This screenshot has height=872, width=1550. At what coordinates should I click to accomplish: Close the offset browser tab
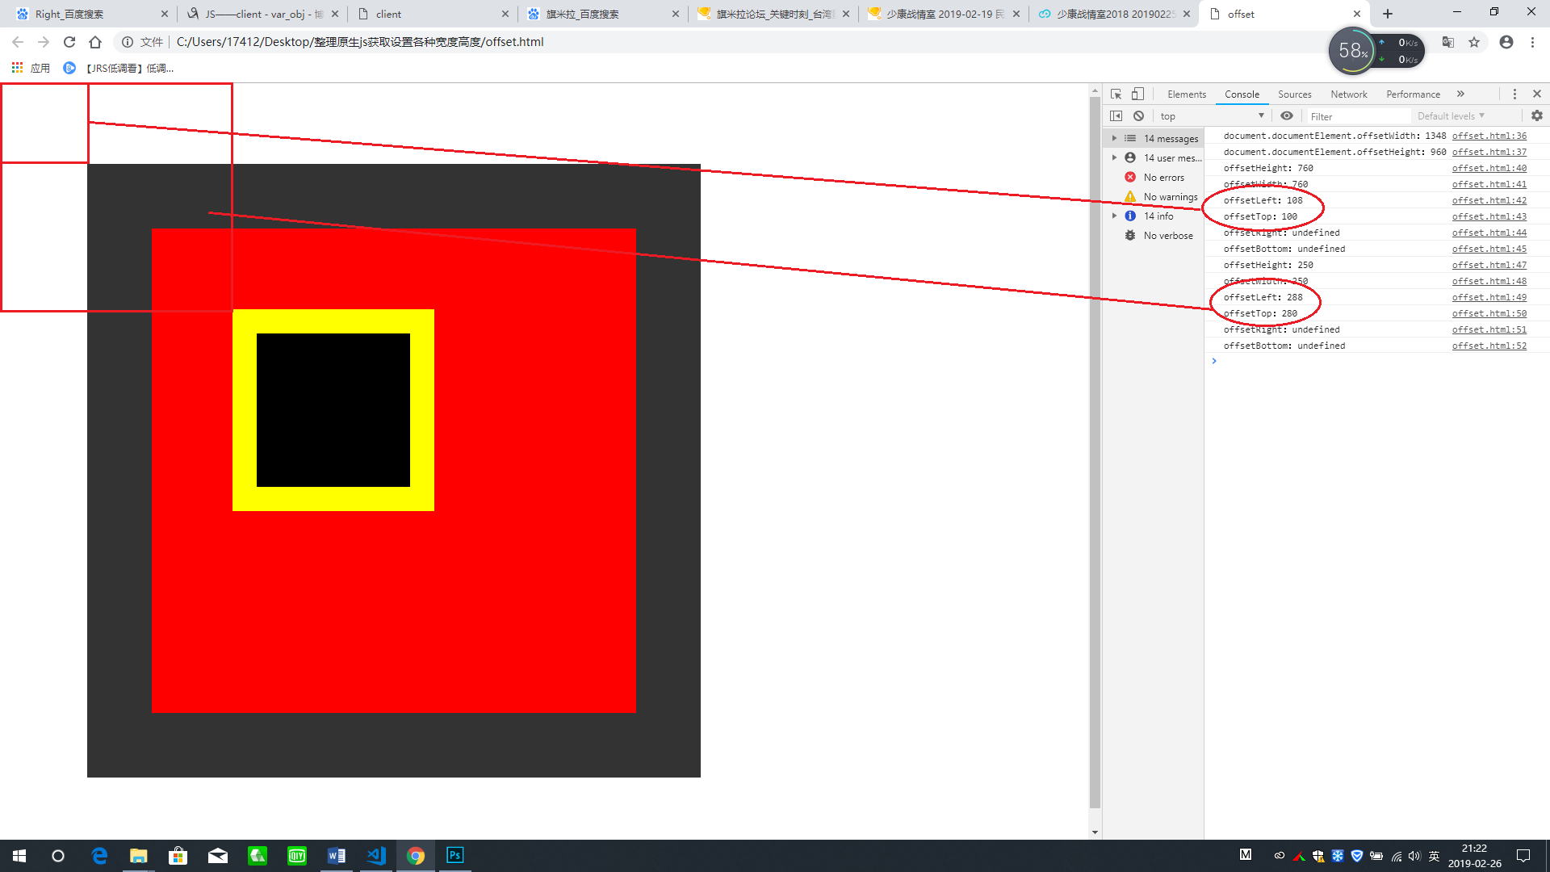[1357, 14]
